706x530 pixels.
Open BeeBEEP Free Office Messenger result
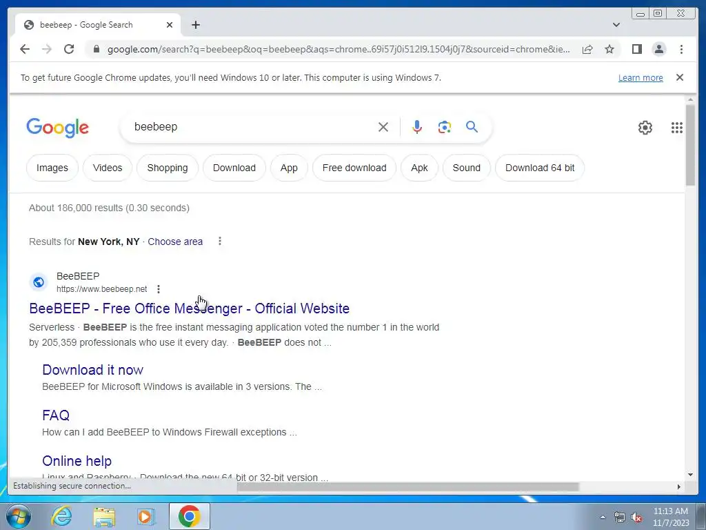189,308
